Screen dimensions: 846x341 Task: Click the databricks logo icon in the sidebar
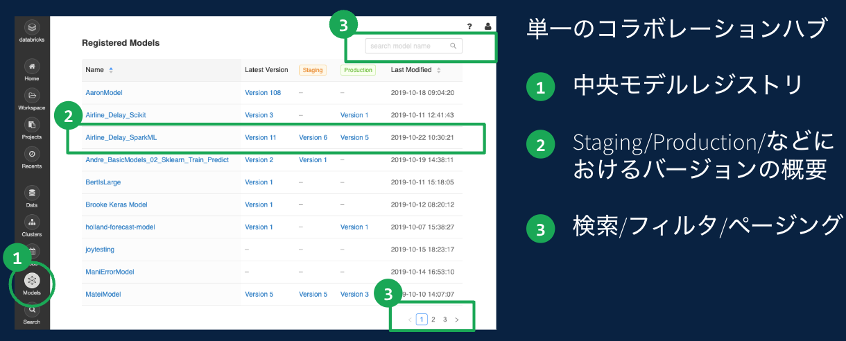pyautogui.click(x=32, y=28)
